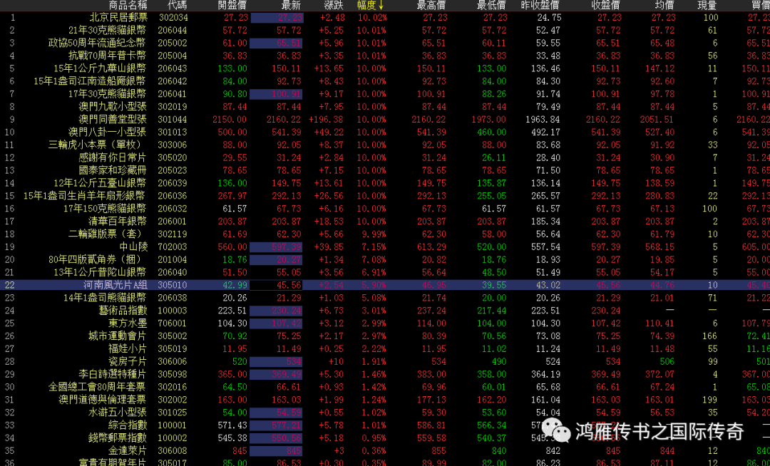This screenshot has height=466, width=770.
Task: Select the 福娃小片 row name
Action: pyautogui.click(x=128, y=348)
